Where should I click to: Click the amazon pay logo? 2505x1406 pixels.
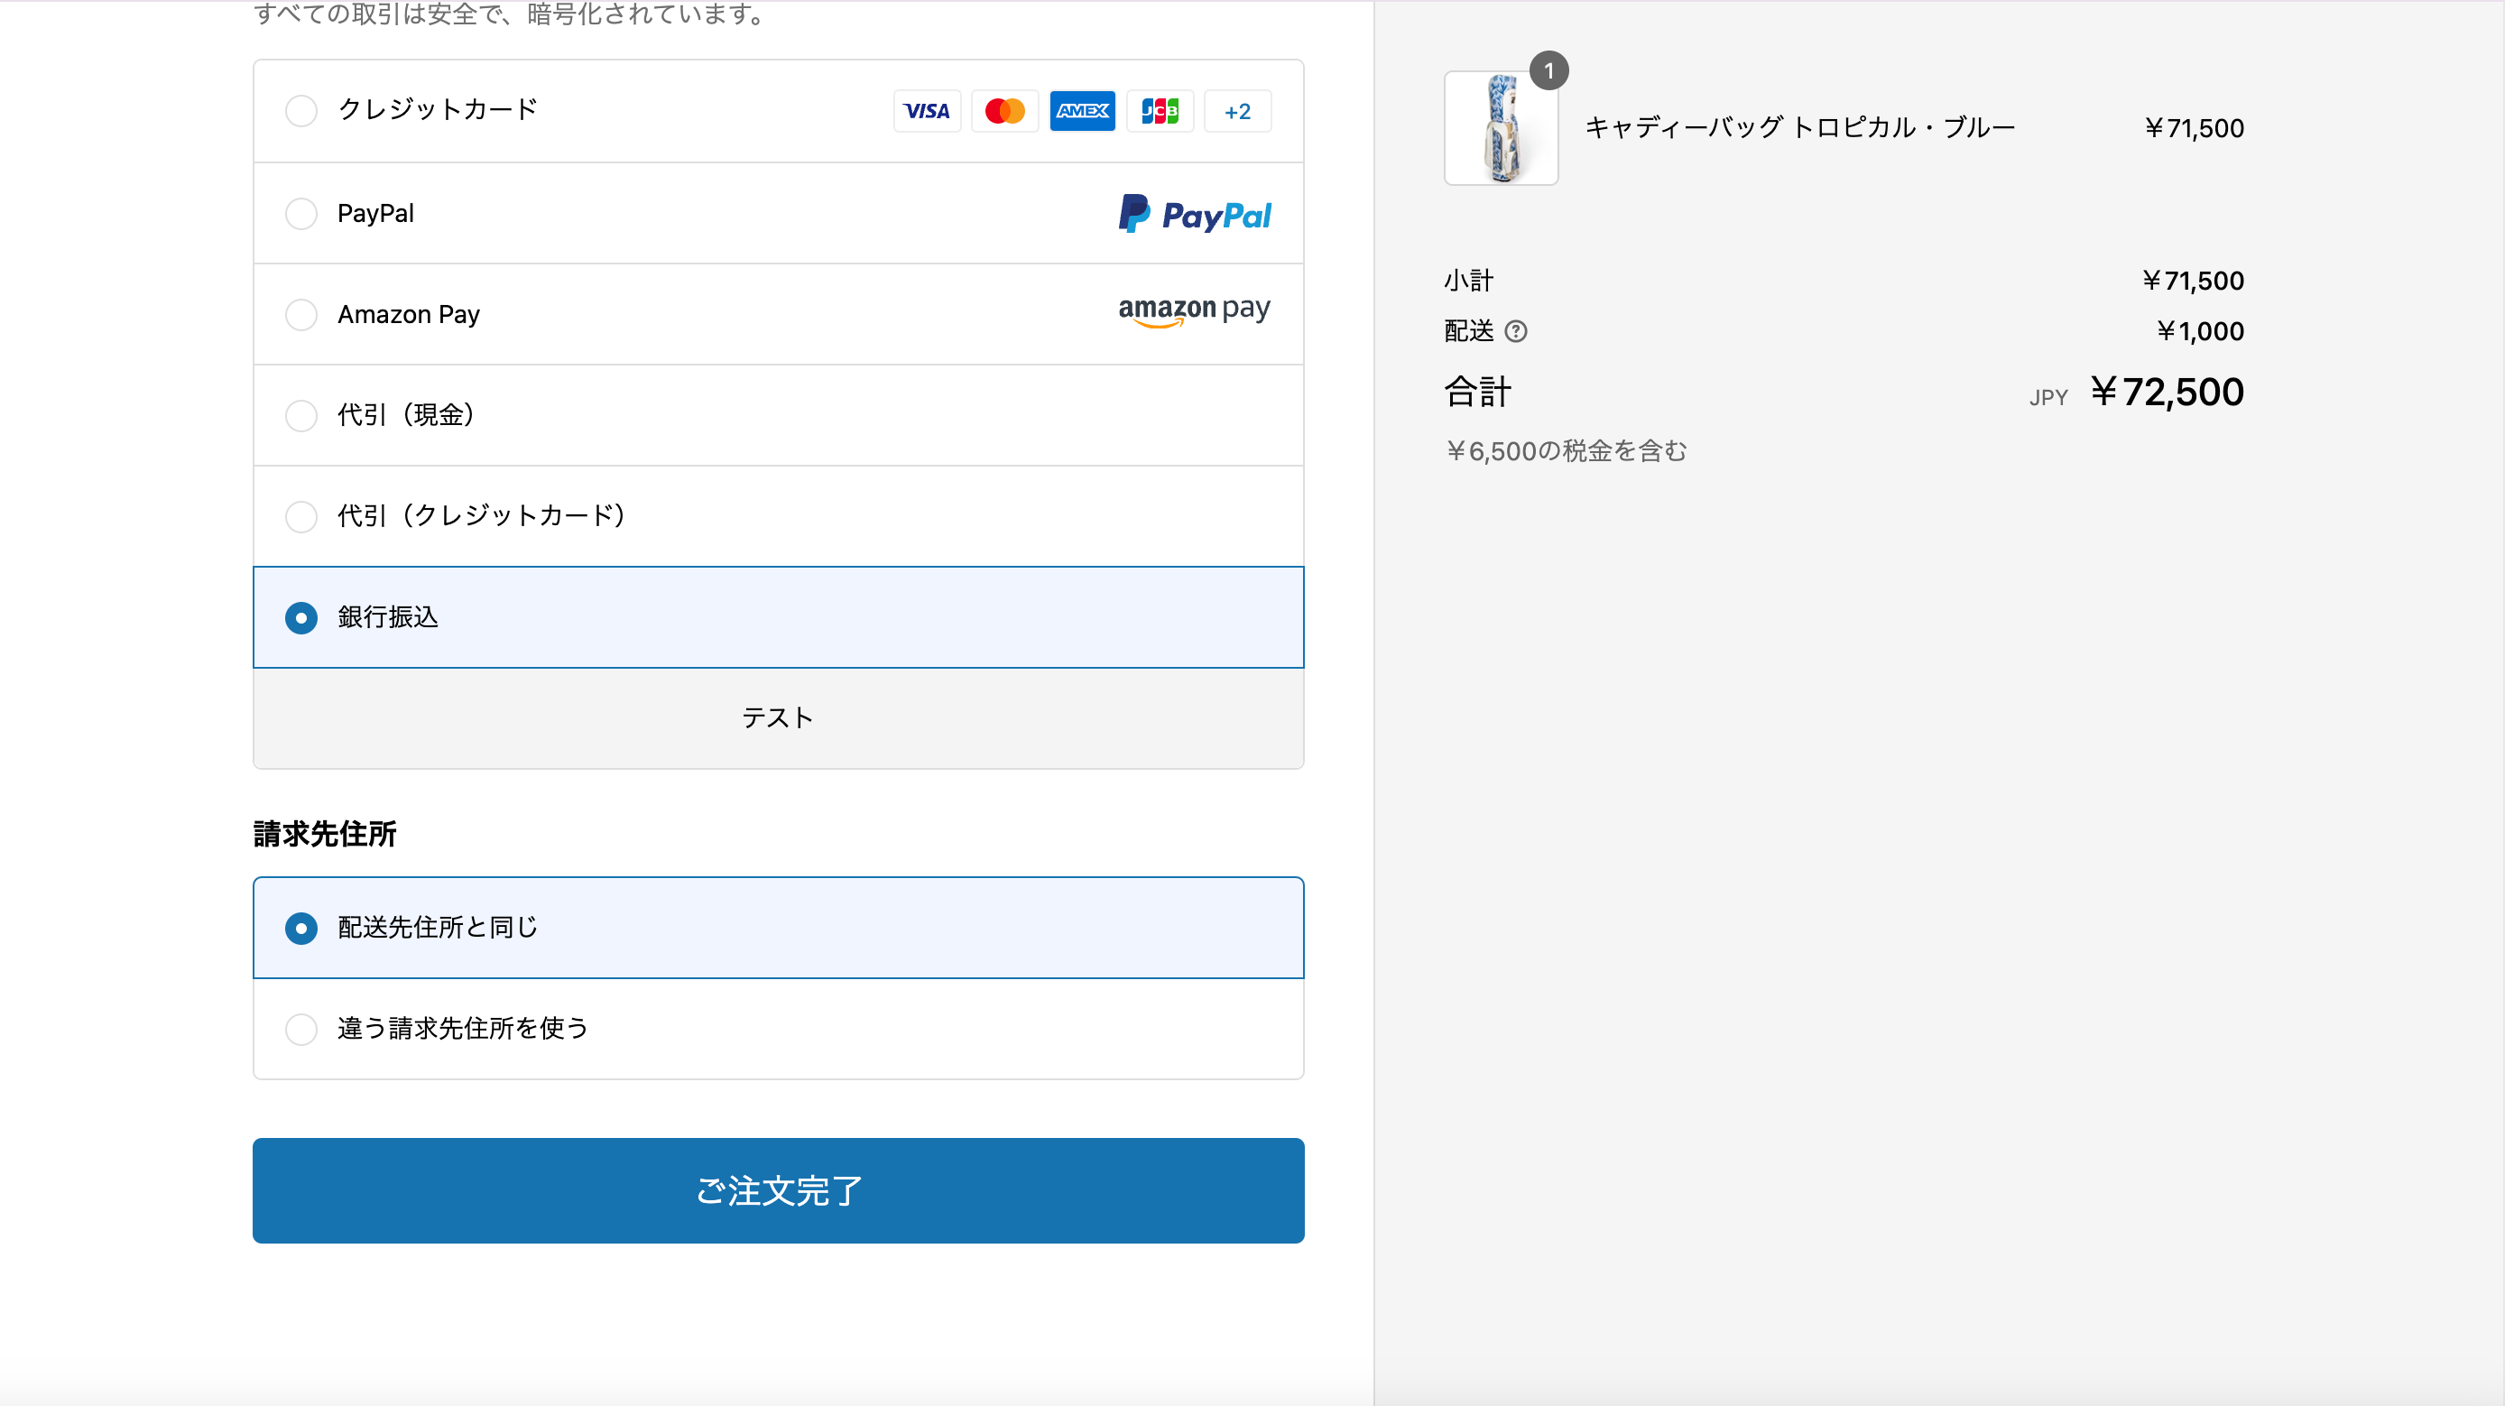pyautogui.click(x=1194, y=311)
